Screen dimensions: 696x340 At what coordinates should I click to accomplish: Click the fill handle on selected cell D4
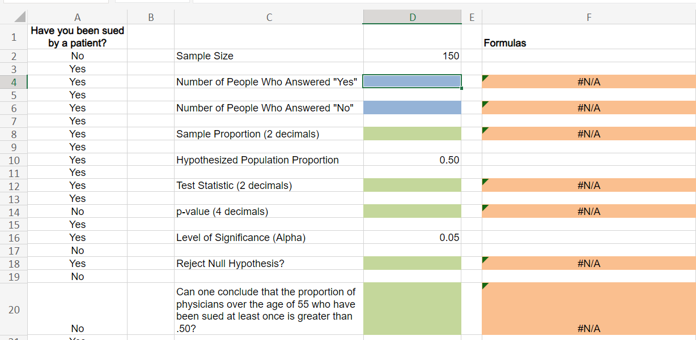461,88
